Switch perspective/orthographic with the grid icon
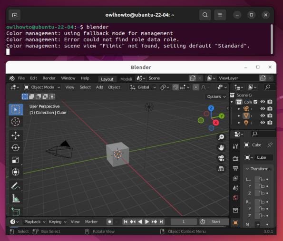This screenshot has height=241, width=283. (221, 169)
